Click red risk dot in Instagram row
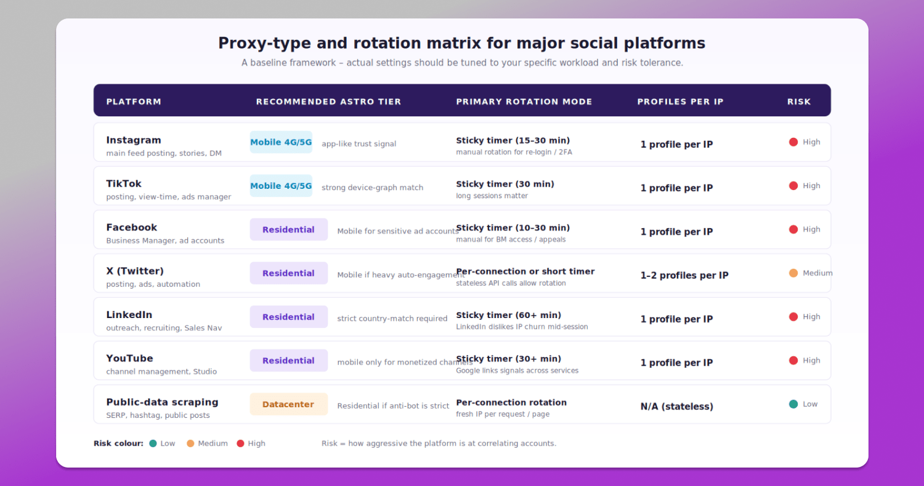Image resolution: width=924 pixels, height=486 pixels. pyautogui.click(x=793, y=142)
